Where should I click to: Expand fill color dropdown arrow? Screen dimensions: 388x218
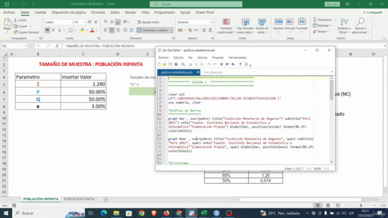click(87, 30)
